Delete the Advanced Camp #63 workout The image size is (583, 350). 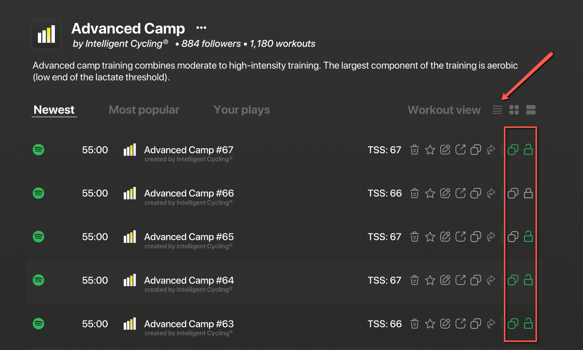point(415,324)
